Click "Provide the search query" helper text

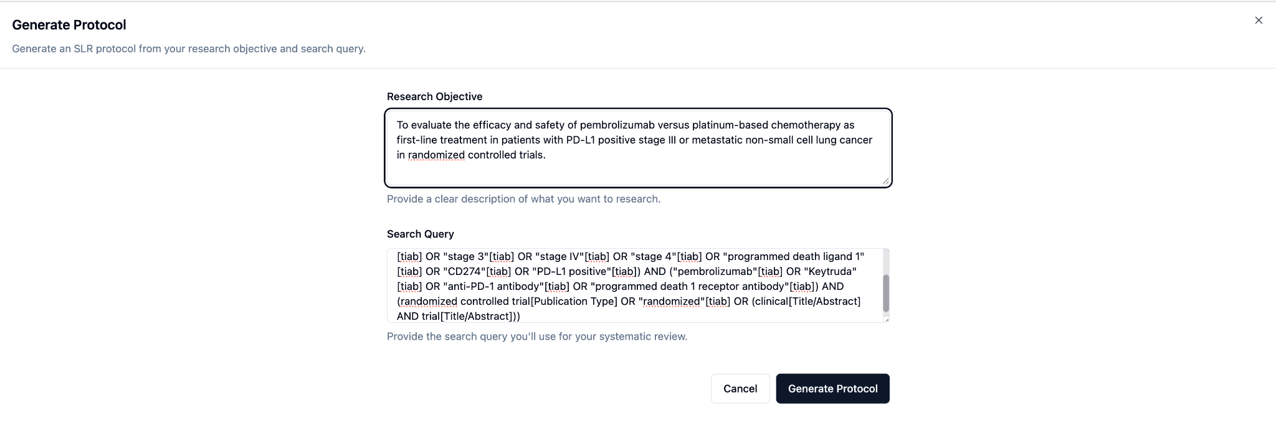point(536,337)
